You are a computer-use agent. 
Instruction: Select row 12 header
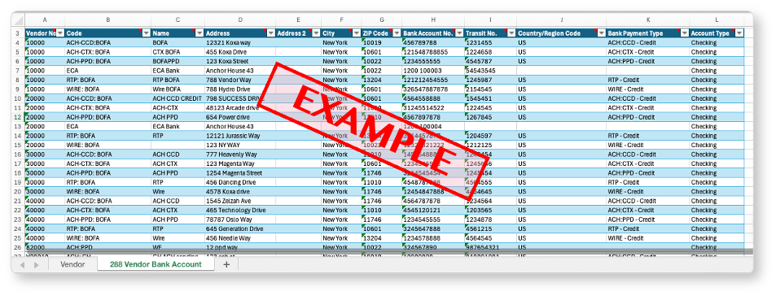tap(18, 117)
